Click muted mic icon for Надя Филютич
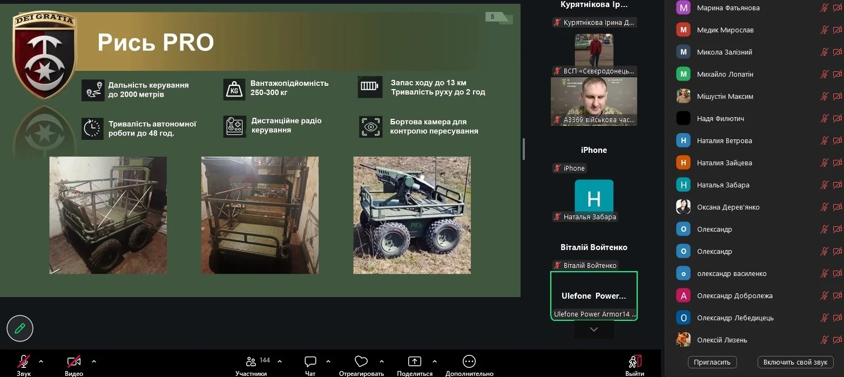844x377 pixels. (x=825, y=118)
